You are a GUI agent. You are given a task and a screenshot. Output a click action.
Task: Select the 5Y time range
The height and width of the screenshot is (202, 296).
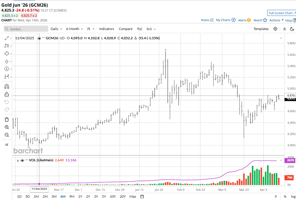tap(104, 197)
